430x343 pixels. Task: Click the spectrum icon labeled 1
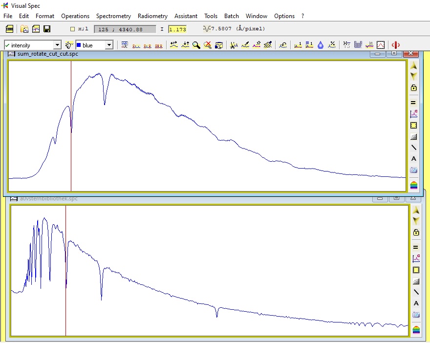tap(298, 45)
